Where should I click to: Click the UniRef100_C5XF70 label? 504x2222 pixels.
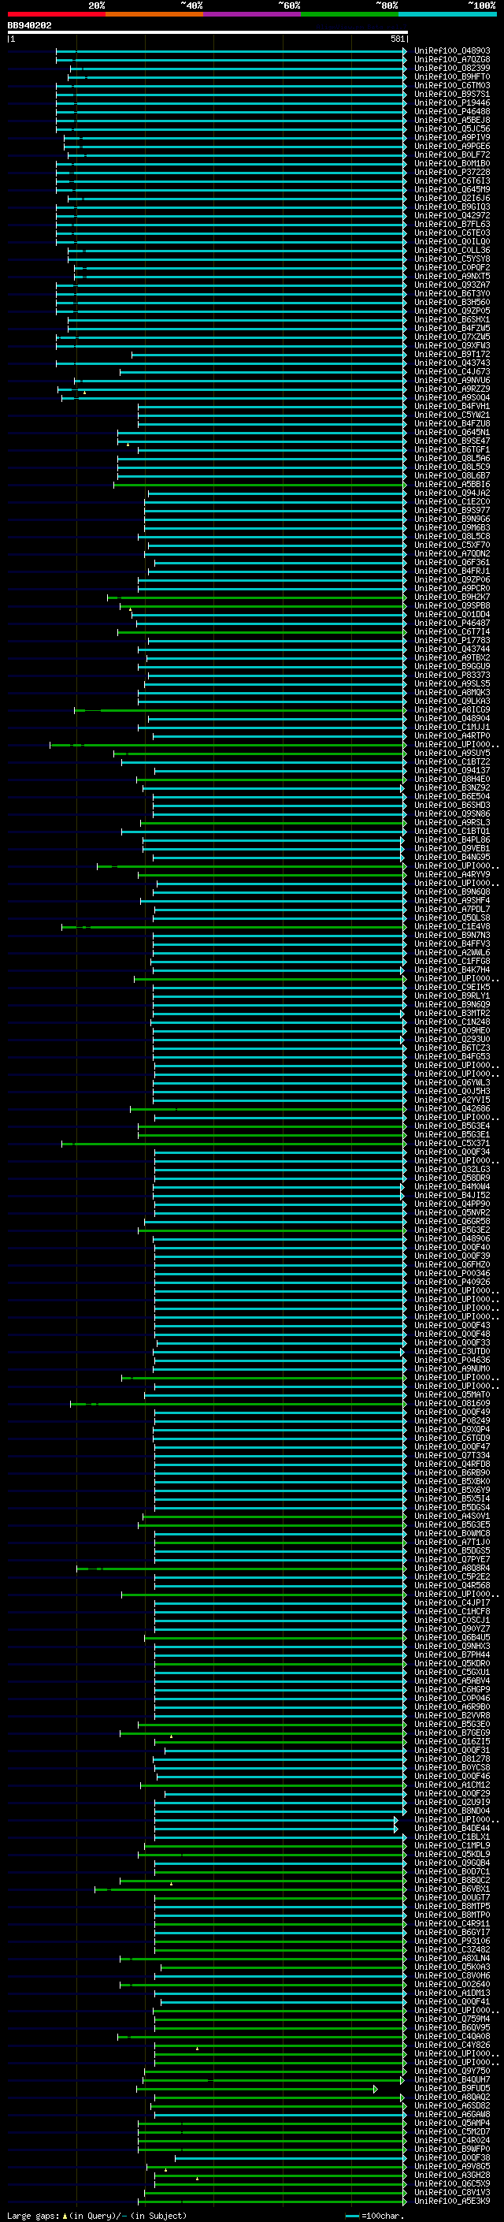[451, 545]
